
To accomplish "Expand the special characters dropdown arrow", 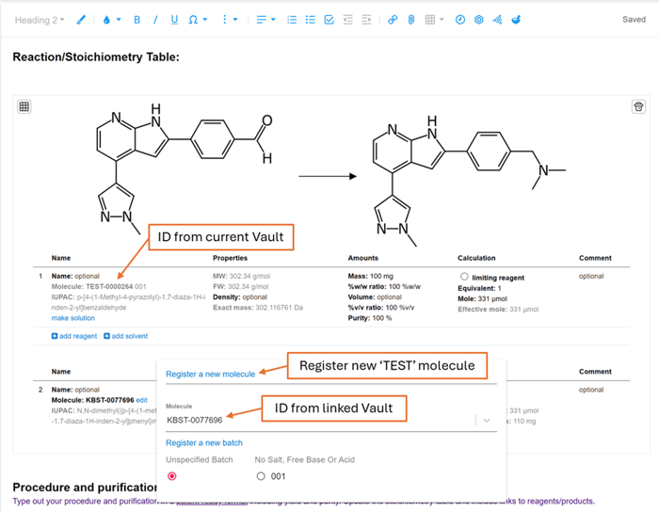I will click(x=205, y=20).
